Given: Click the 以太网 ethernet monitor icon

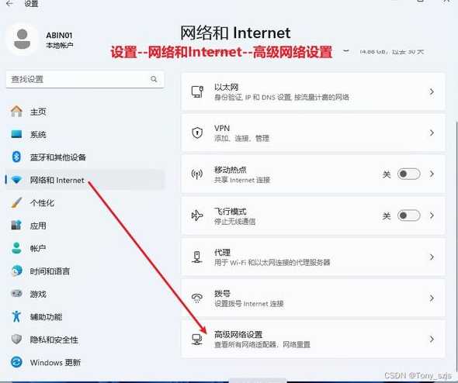Looking at the screenshot, I should click(197, 91).
